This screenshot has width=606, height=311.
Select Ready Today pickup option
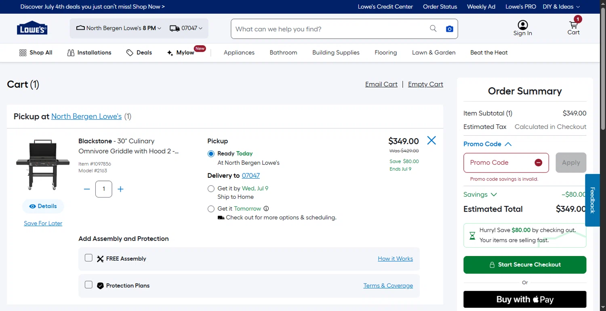coord(211,154)
